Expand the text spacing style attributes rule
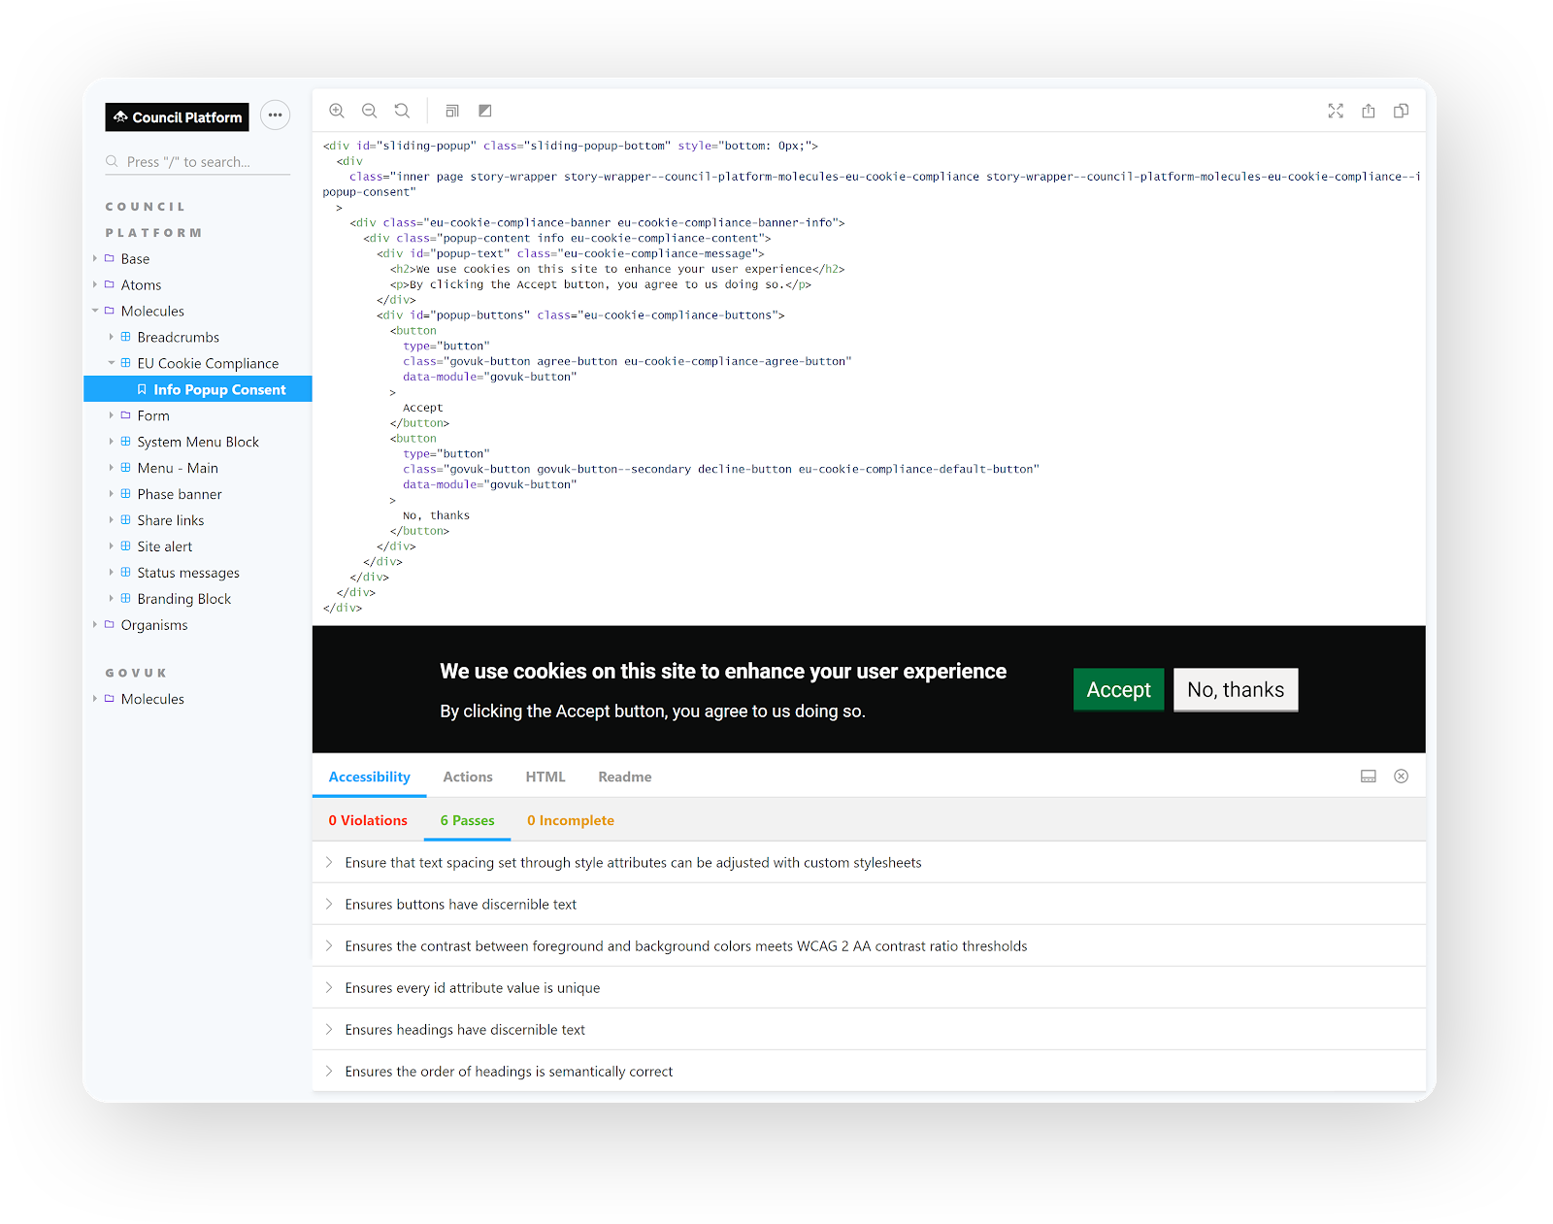Image resolution: width=1553 pixels, height=1224 pixels. point(869,863)
